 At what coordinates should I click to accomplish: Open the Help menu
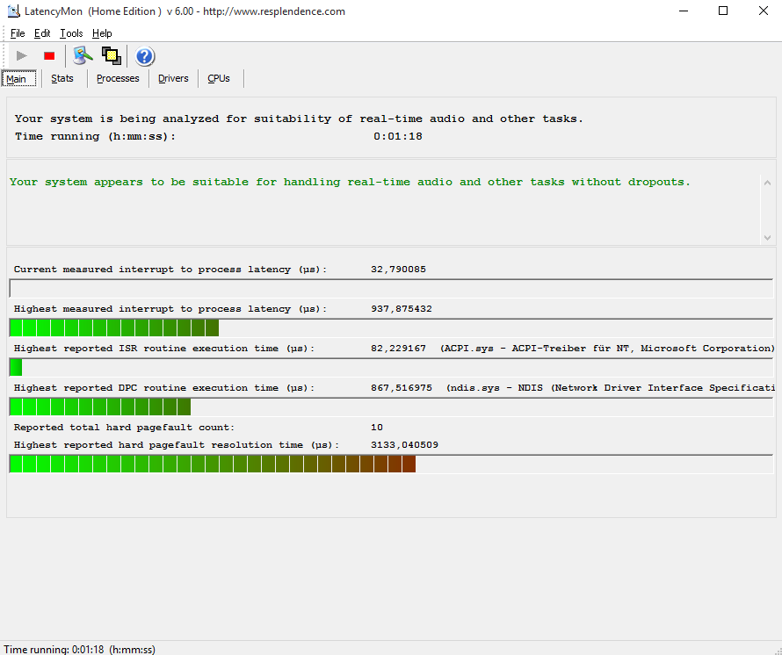102,33
